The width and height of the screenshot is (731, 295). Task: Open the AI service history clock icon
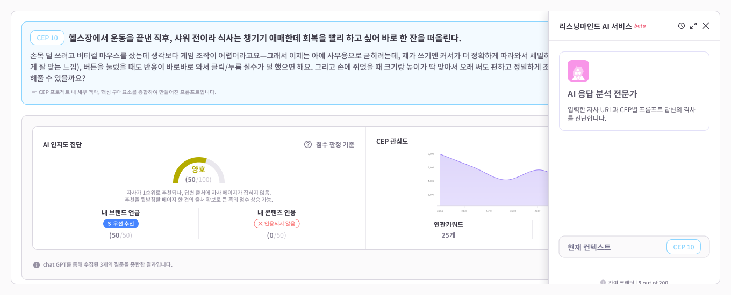click(681, 26)
